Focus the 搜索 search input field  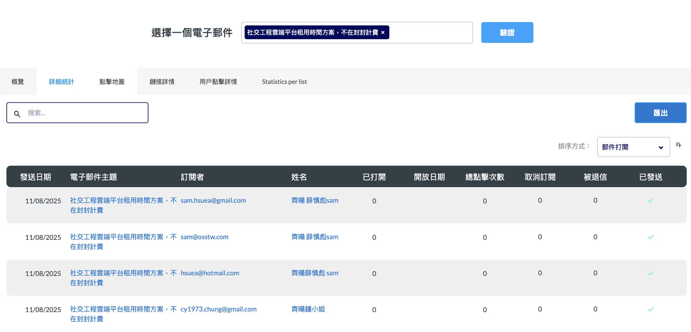pos(86,113)
